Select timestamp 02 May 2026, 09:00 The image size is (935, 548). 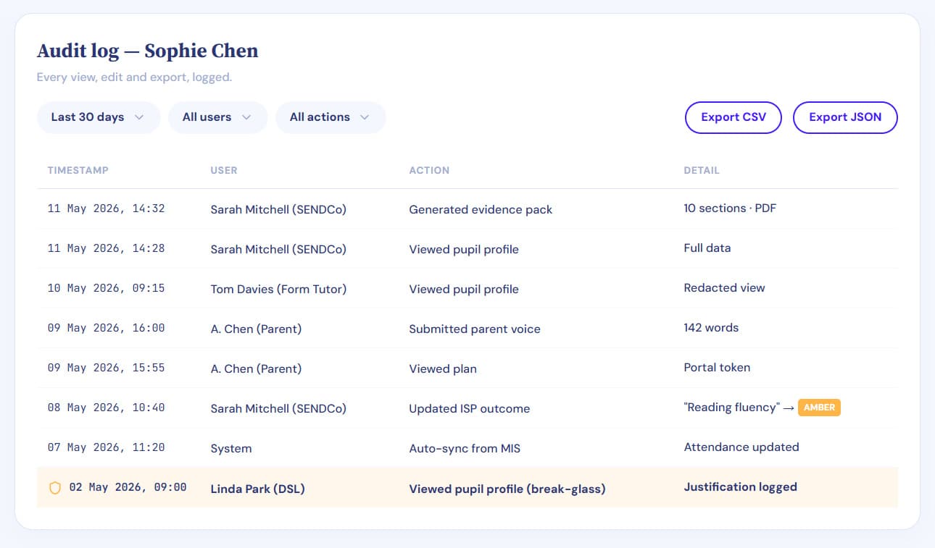pyautogui.click(x=128, y=487)
